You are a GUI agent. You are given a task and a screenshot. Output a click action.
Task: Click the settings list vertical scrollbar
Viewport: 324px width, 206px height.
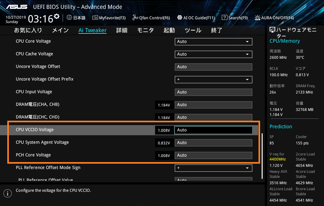point(262,156)
